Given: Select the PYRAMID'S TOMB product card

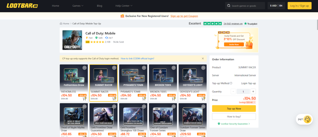Looking at the screenshot, I should [133, 83].
